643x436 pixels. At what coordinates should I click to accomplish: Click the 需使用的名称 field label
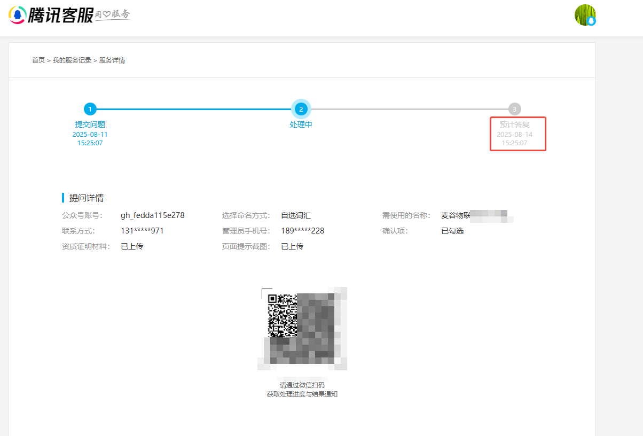point(406,215)
